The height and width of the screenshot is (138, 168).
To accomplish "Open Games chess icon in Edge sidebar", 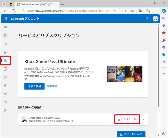I will click(164, 40).
